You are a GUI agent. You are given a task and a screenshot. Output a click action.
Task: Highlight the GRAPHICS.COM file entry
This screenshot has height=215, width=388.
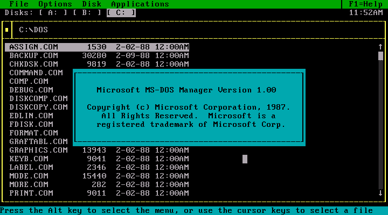click(x=39, y=150)
